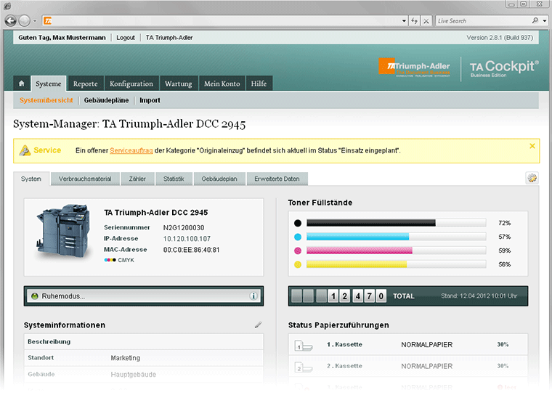Close the yellow Service notification
This screenshot has height=403, width=552.
pos(532,146)
